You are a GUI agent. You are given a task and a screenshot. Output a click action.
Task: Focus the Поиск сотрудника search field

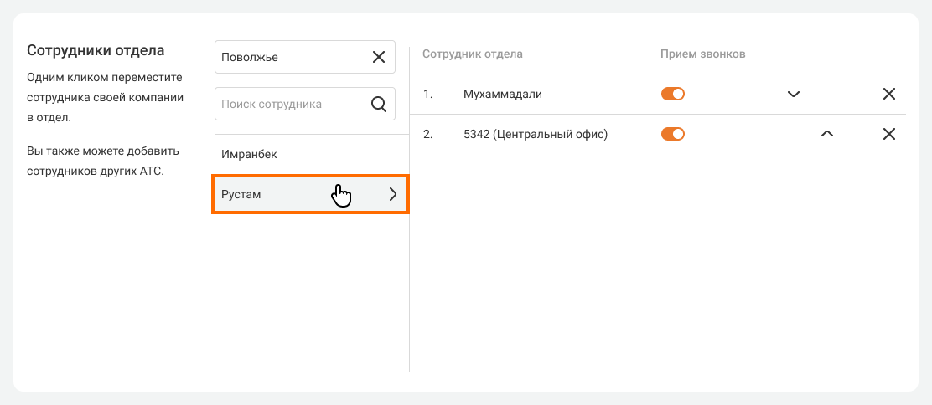coord(289,105)
